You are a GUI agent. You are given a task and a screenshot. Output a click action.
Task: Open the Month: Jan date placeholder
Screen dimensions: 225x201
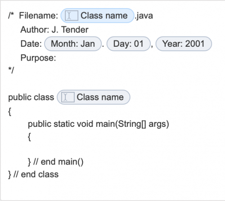(73, 44)
